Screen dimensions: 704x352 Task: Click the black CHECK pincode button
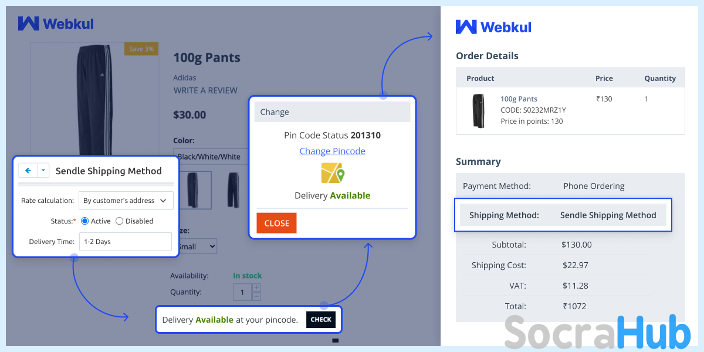pyautogui.click(x=321, y=320)
